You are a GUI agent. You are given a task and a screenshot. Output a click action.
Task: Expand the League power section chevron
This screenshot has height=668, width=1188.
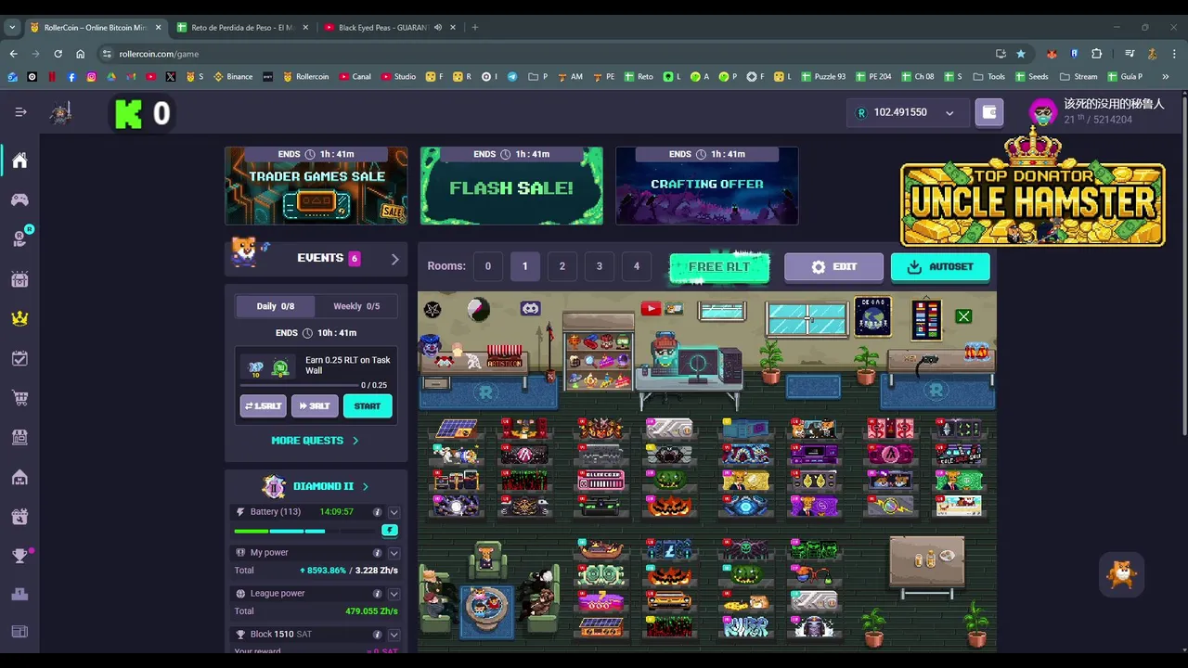(394, 594)
